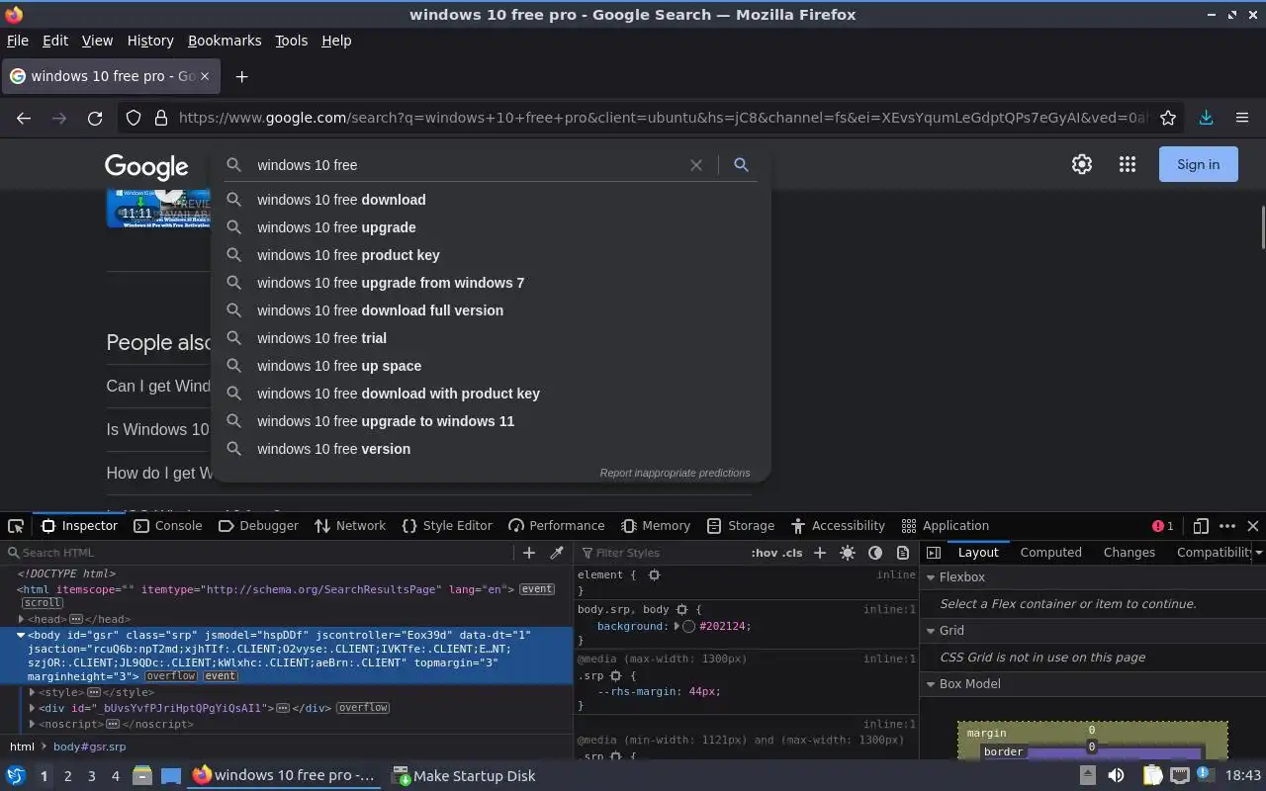Click Report inappropriate predictions link
This screenshot has height=791, width=1266.
675,473
